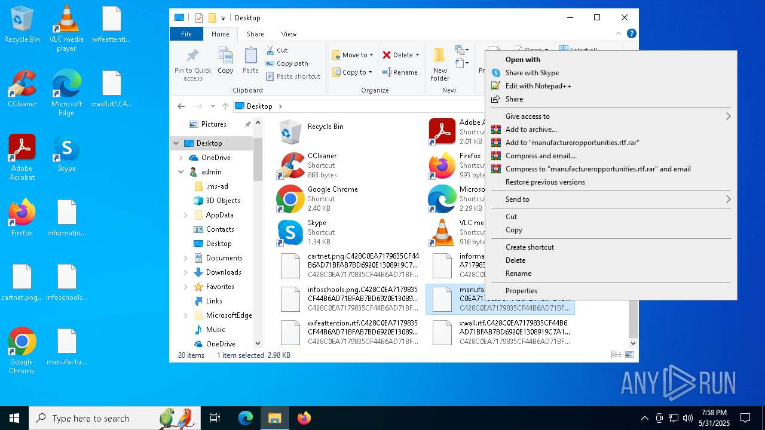Click the Desktop address bar path

[x=259, y=106]
